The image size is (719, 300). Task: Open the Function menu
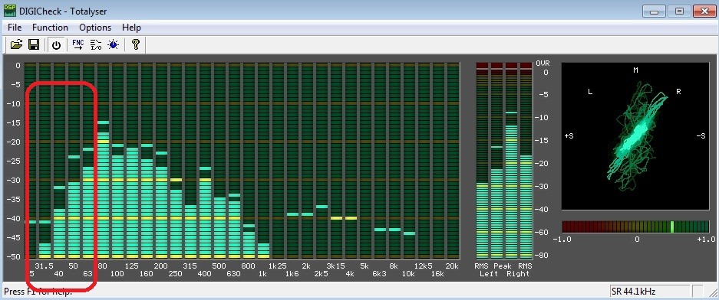point(50,28)
